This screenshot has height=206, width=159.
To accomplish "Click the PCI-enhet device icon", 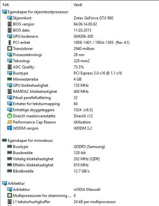I will pos(9,43).
